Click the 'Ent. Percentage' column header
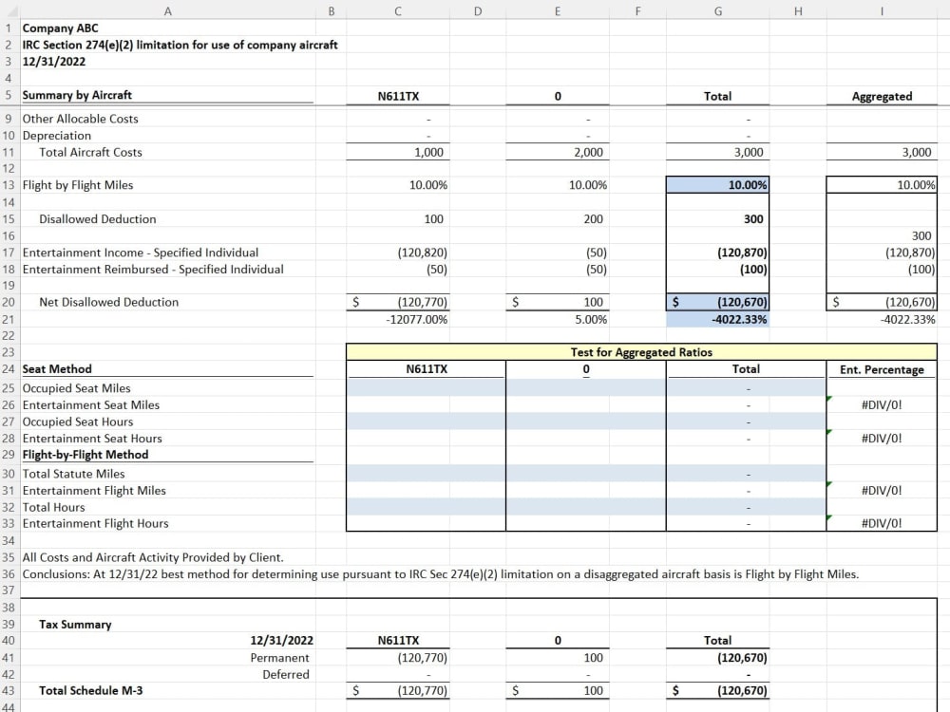This screenshot has height=712, width=950. pos(882,370)
